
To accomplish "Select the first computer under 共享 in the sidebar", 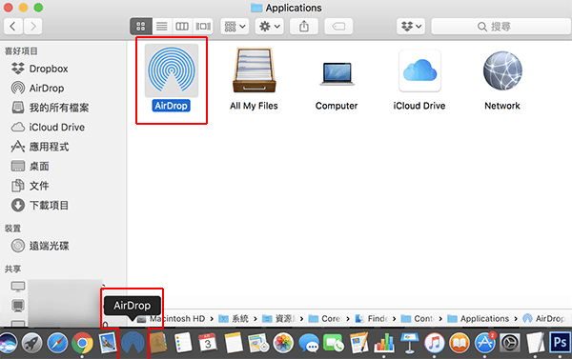I will click(x=18, y=287).
